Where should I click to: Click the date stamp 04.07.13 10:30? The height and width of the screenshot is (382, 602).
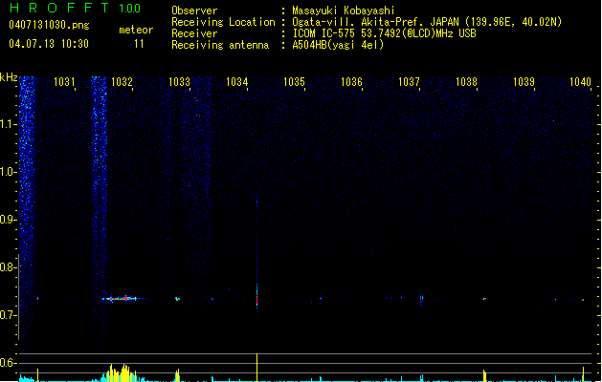click(49, 44)
